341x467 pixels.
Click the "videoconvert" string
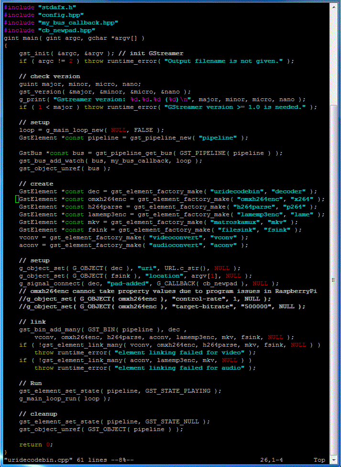tap(176, 237)
